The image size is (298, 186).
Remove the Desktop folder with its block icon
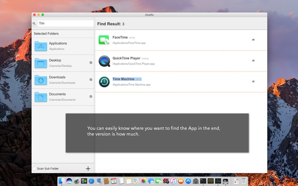click(x=91, y=62)
